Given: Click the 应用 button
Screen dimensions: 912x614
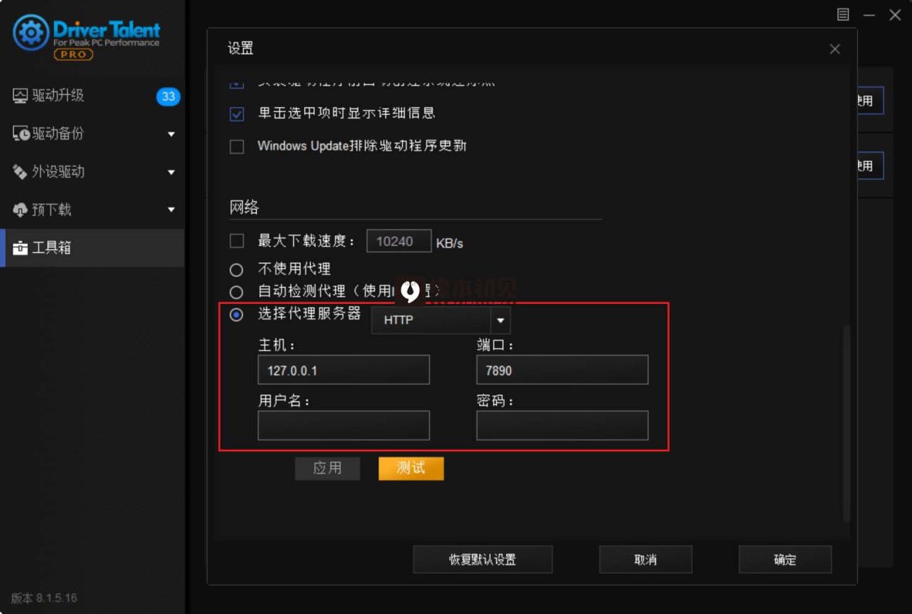Looking at the screenshot, I should click(x=328, y=468).
